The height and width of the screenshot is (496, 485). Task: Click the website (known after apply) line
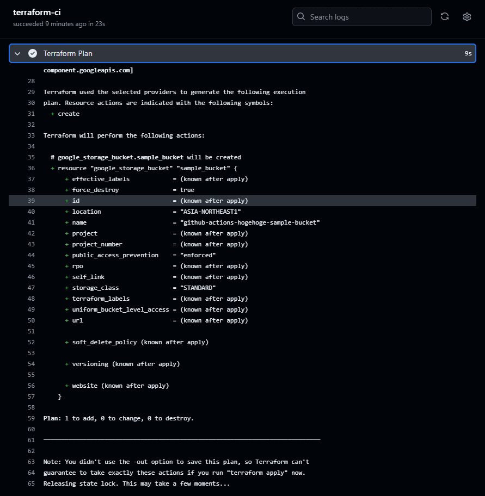coord(117,386)
